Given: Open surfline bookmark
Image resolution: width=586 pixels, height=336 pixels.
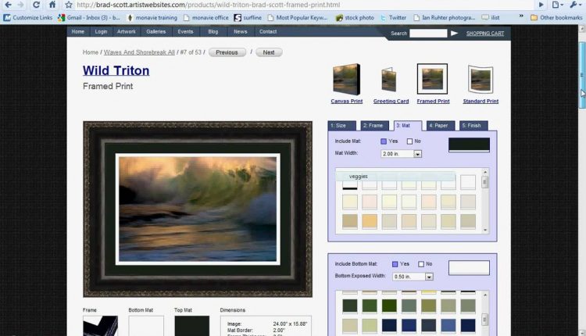Looking at the screenshot, I should [x=248, y=17].
